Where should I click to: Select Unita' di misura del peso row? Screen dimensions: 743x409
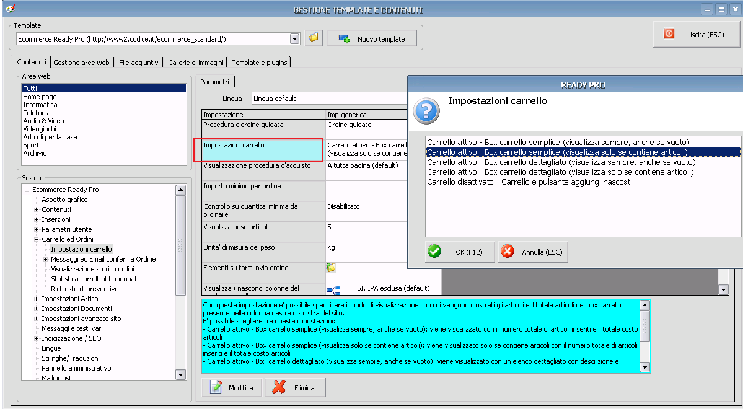pos(305,252)
